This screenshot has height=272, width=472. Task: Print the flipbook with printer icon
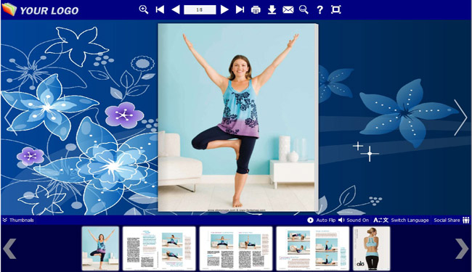[256, 10]
